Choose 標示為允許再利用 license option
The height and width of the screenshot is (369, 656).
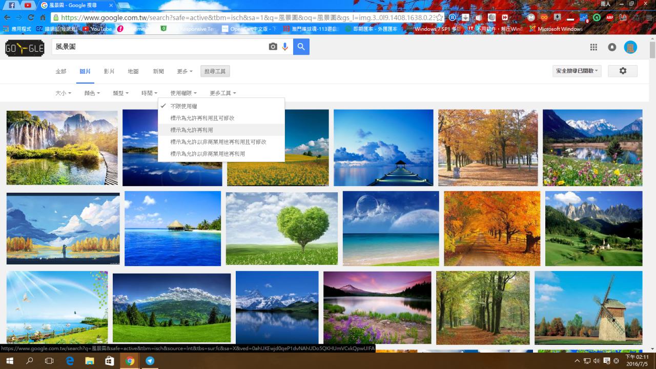point(192,130)
